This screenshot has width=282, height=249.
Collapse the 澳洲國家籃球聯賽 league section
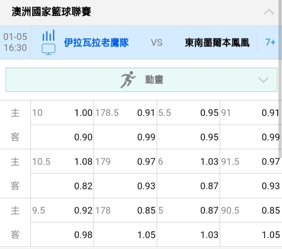coord(269,12)
